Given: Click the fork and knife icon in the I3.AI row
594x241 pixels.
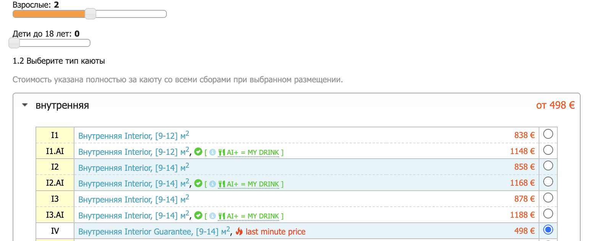Looking at the screenshot, I should 221,216.
